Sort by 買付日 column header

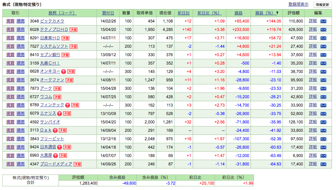point(108,13)
